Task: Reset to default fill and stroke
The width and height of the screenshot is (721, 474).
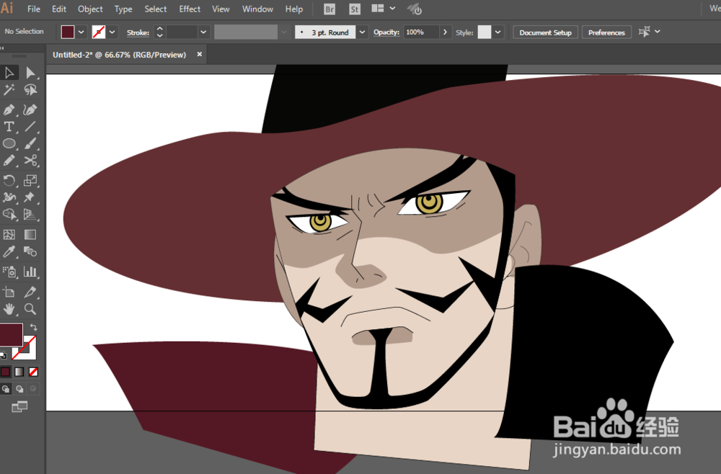Action: coord(4,355)
